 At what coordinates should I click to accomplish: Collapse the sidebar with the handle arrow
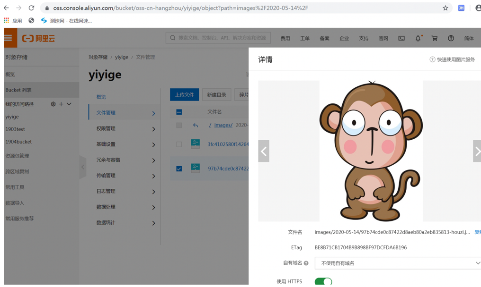coord(83,167)
